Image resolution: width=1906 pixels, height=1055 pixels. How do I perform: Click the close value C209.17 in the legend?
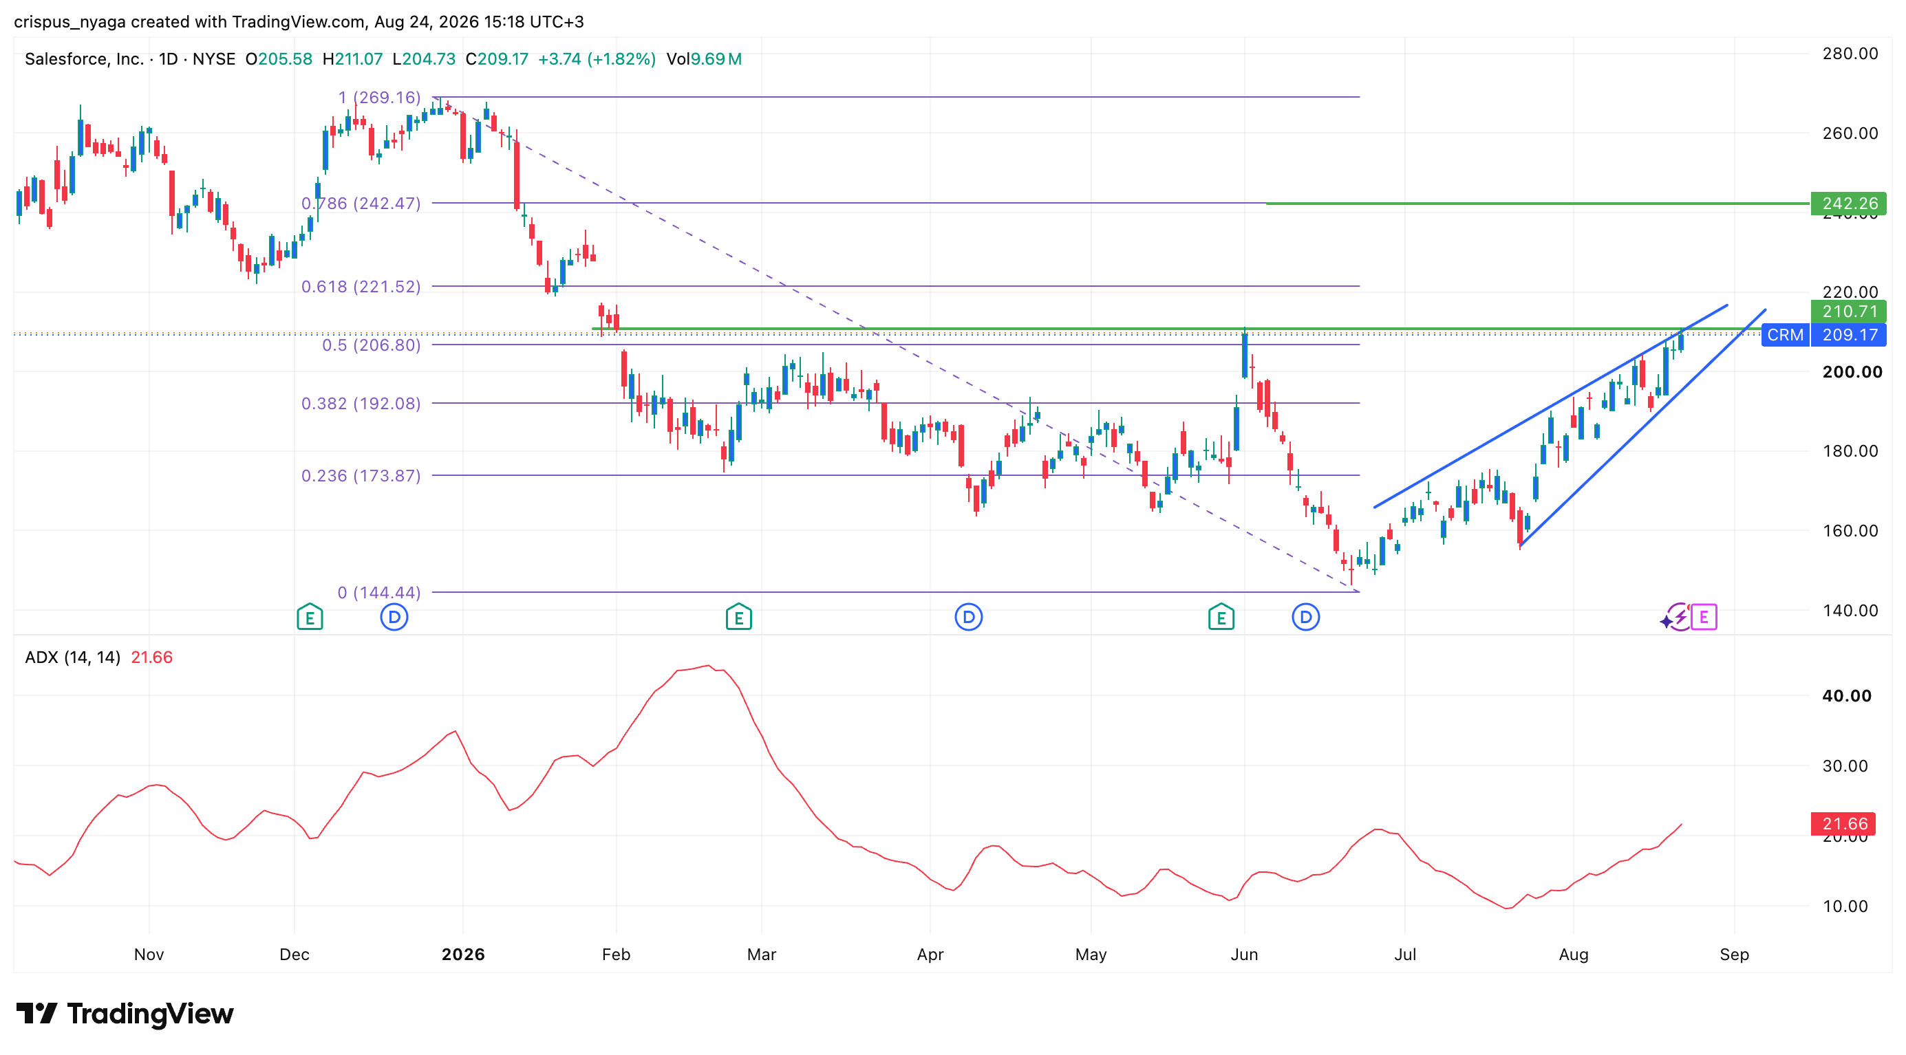[497, 59]
